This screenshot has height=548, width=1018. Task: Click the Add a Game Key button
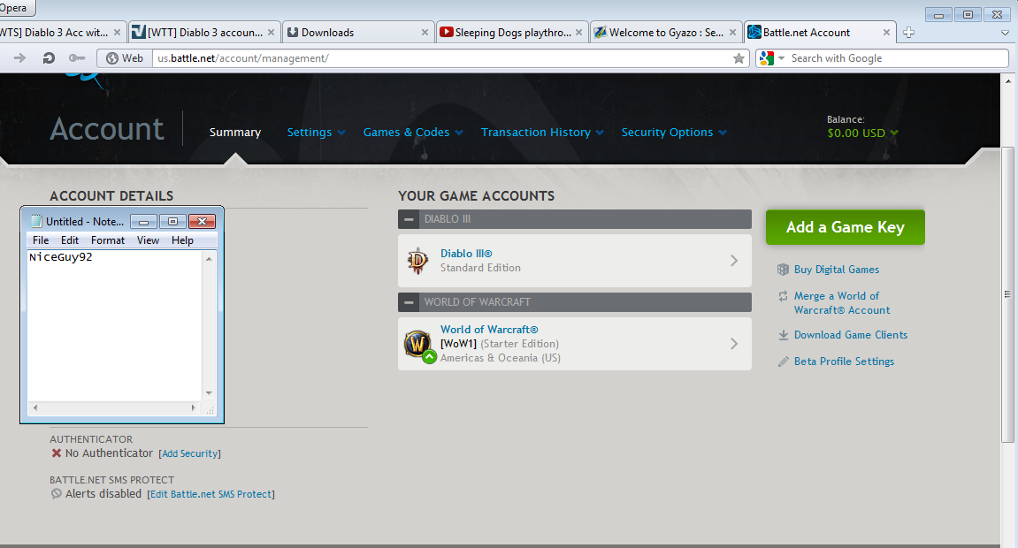tap(845, 227)
